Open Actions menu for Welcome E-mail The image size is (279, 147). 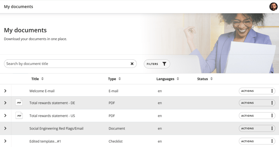pyautogui.click(x=257, y=91)
